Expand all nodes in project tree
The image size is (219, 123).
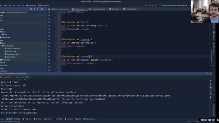34,9
